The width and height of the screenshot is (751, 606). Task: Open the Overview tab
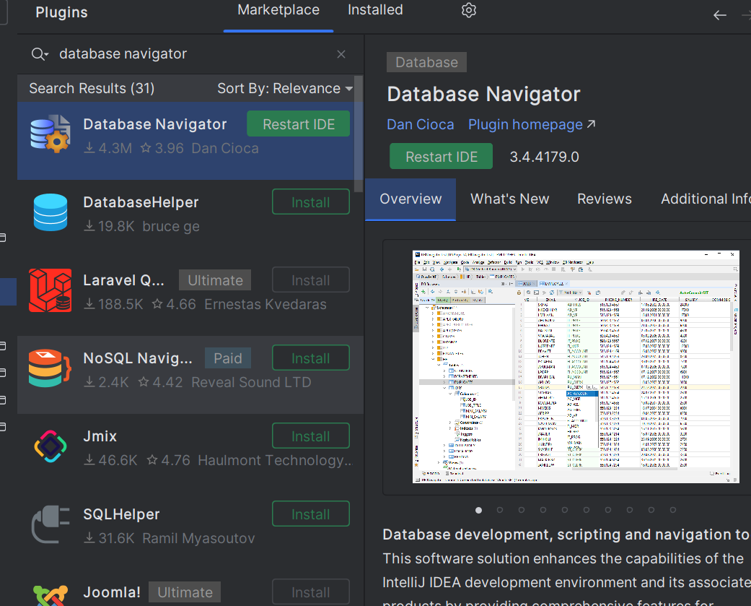click(x=410, y=199)
